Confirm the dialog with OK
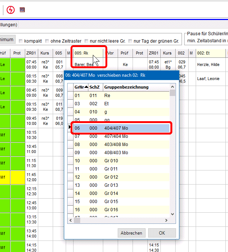This screenshot has height=252, width=228. click(x=162, y=233)
